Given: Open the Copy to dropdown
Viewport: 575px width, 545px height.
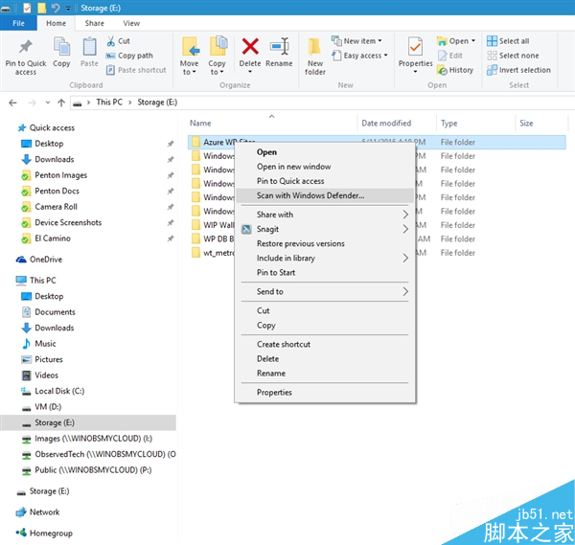Looking at the screenshot, I should click(217, 57).
